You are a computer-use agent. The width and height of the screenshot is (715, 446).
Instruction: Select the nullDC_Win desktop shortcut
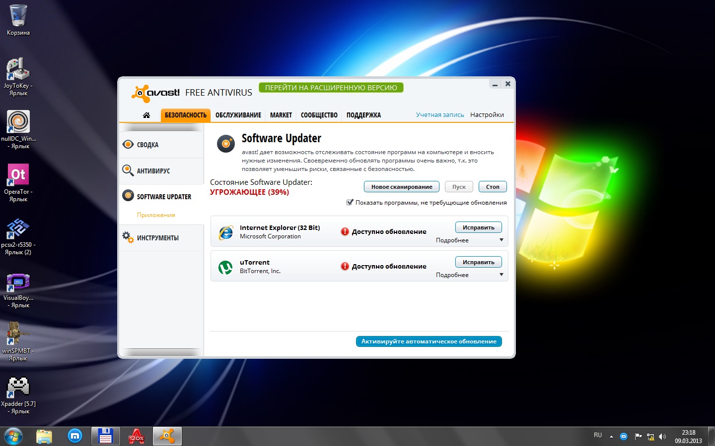pos(18,130)
